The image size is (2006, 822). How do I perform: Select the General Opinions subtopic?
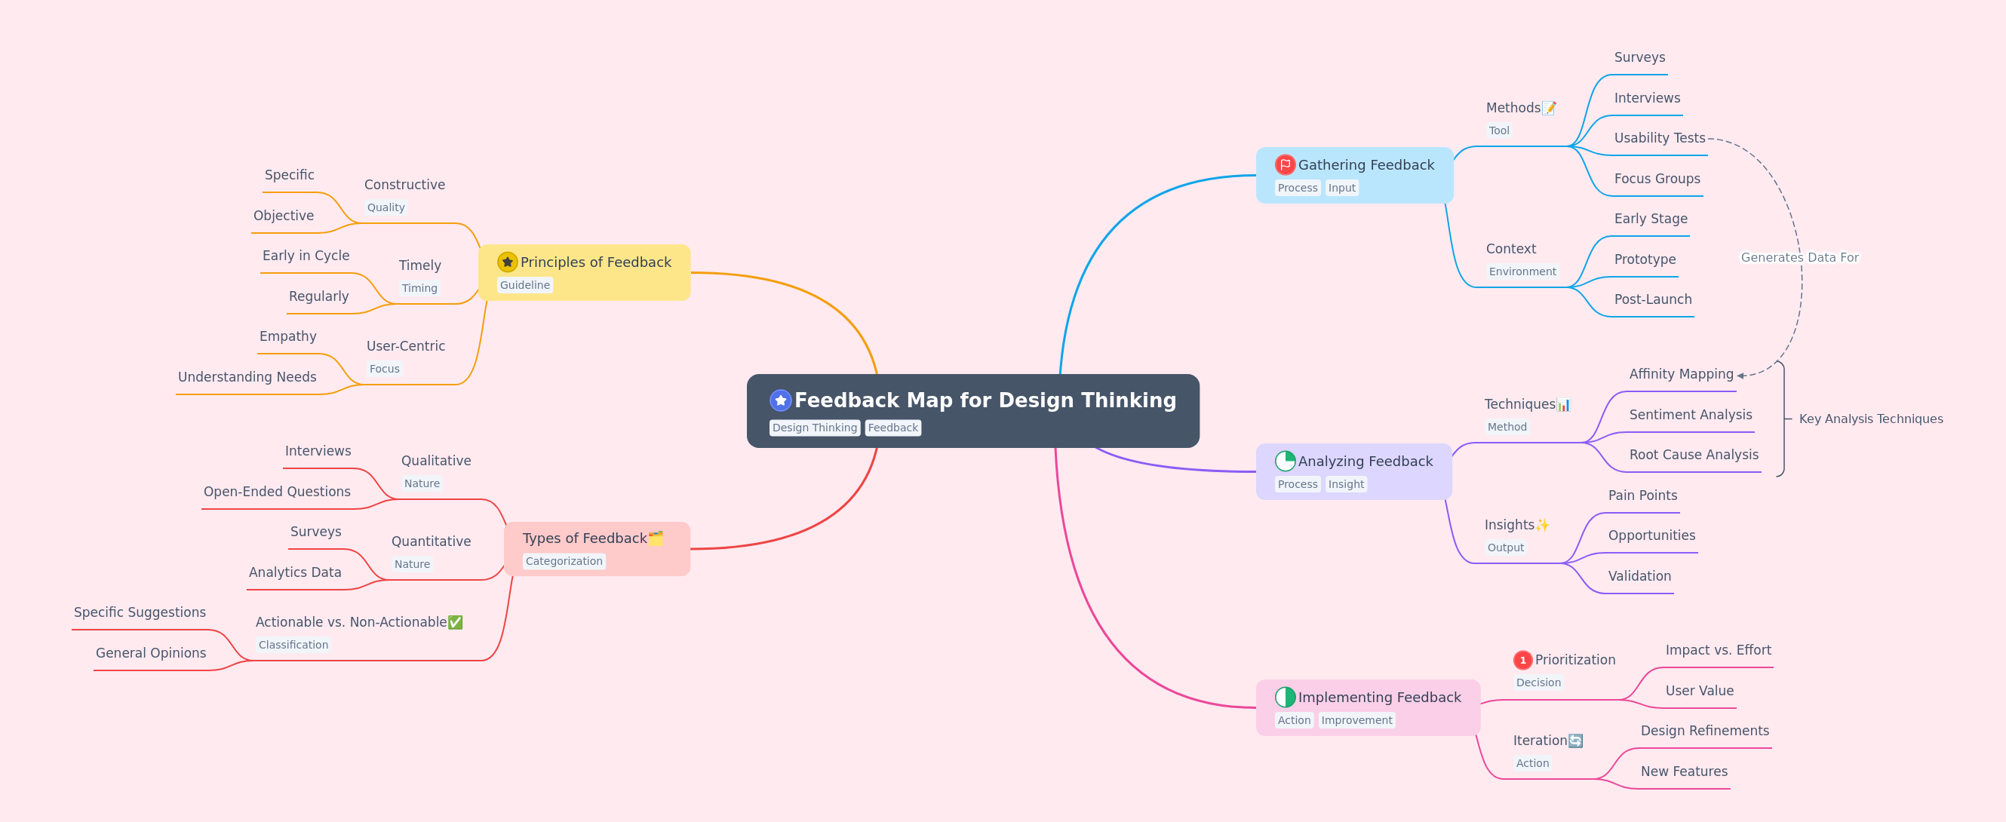click(x=150, y=653)
